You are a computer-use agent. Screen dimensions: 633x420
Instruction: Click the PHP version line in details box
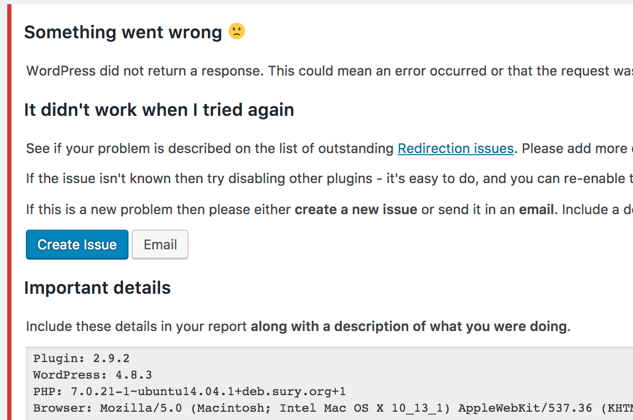click(x=190, y=391)
